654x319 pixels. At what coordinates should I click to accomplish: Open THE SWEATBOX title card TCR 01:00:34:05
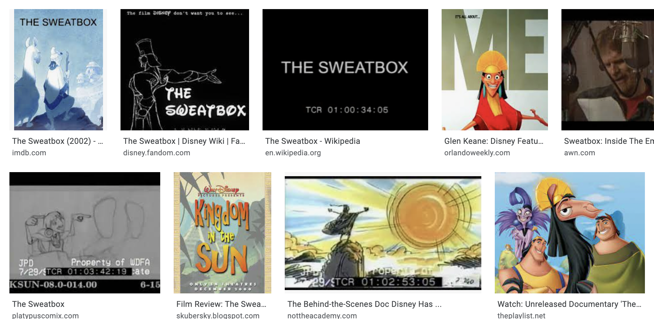pos(345,70)
